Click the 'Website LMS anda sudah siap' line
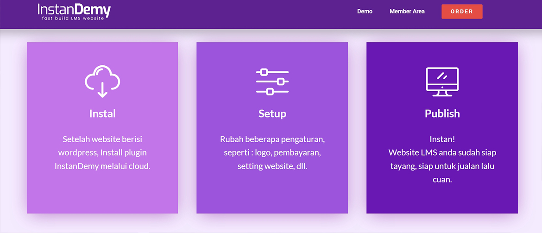The image size is (542, 233). tap(442, 152)
